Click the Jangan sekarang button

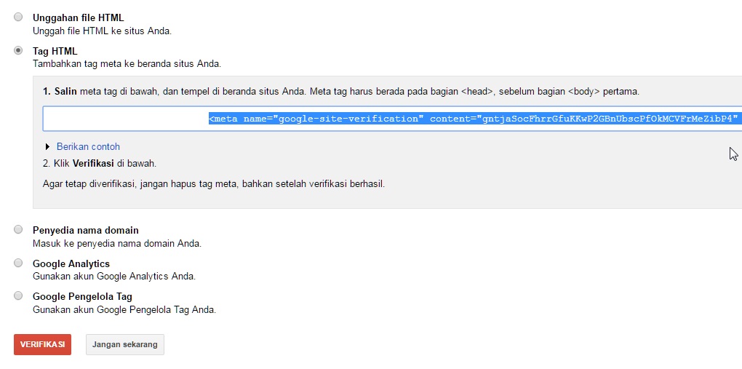click(x=125, y=344)
